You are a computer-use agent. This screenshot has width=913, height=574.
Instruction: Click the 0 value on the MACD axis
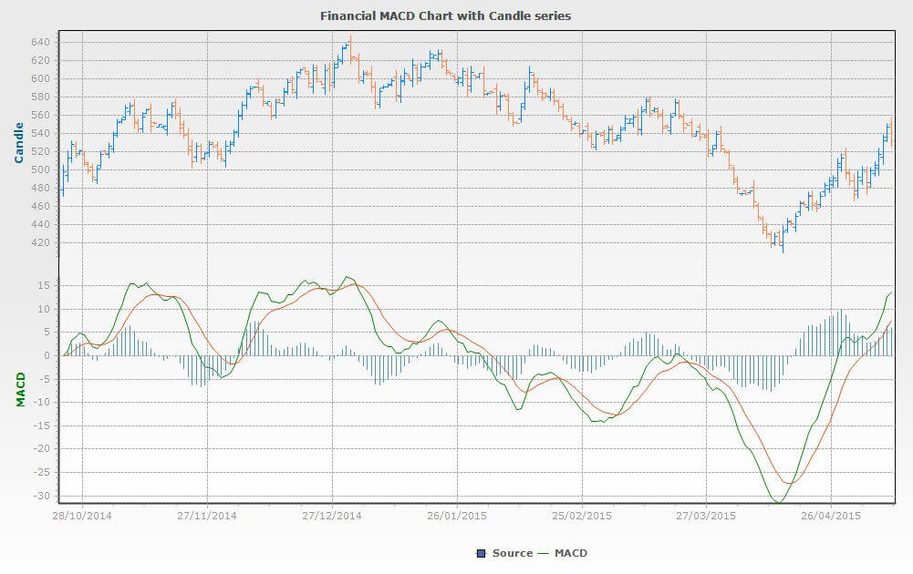point(47,355)
